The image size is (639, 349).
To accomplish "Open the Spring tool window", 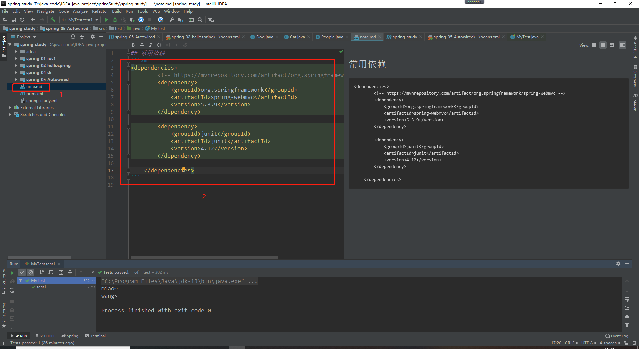I will click(x=70, y=336).
